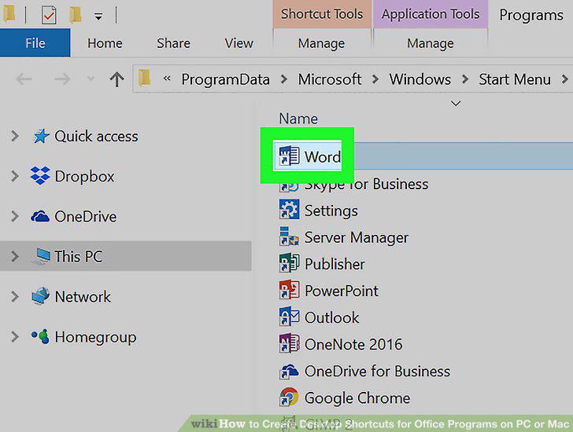Screen dimensions: 573x432
Task: Click Microsoft in the address path
Action: point(330,79)
